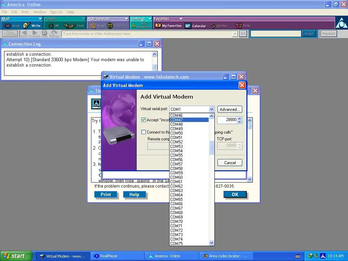
Task: Click the blue Print button
Action: tap(106, 194)
